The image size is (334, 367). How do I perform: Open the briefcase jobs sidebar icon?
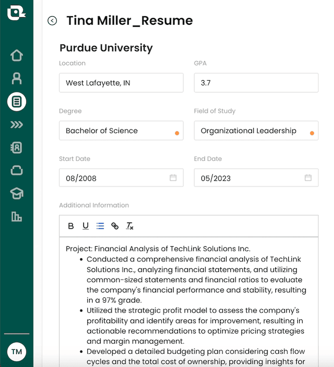coord(17,171)
